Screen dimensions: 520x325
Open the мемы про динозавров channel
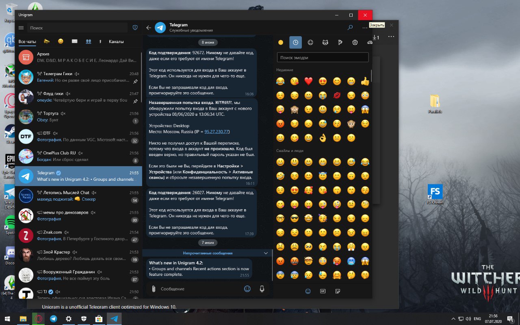tap(78, 216)
